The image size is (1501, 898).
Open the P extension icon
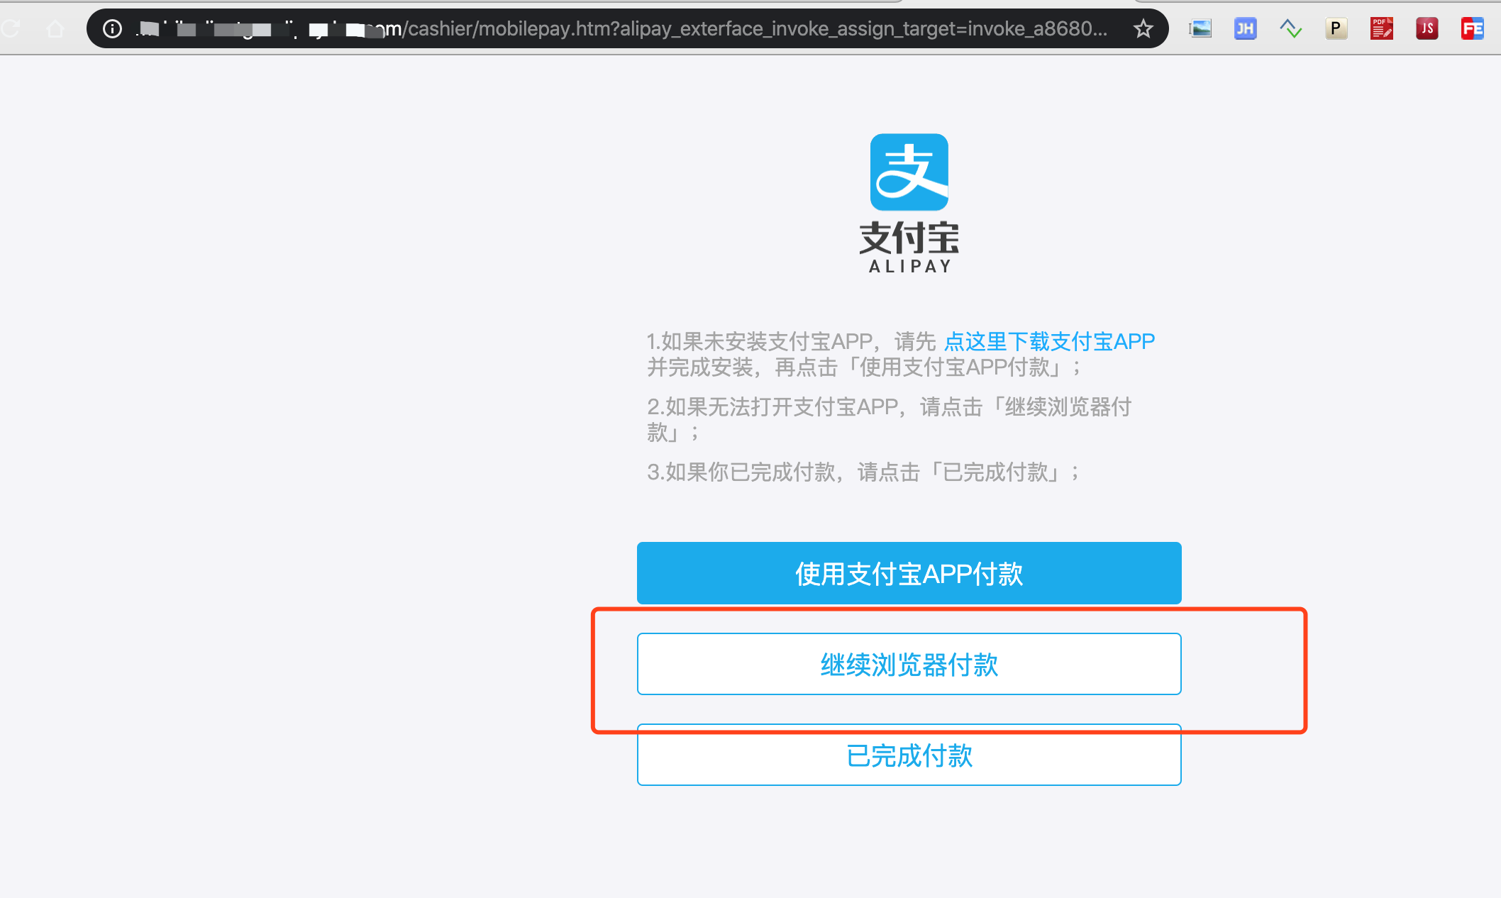click(x=1336, y=29)
